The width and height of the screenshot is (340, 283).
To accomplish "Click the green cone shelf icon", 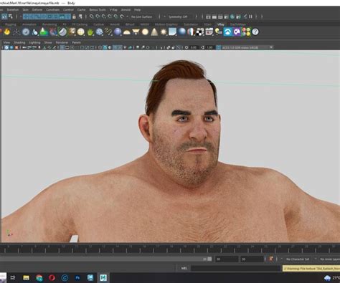I will pyautogui.click(x=44, y=32).
